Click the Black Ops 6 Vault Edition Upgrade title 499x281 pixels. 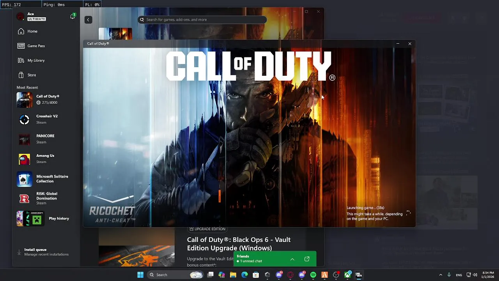239,244
